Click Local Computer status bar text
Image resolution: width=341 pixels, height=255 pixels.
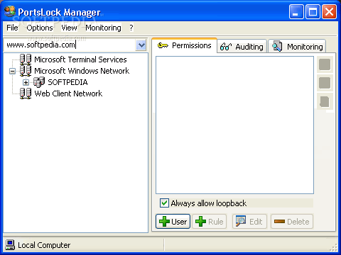[44, 245]
